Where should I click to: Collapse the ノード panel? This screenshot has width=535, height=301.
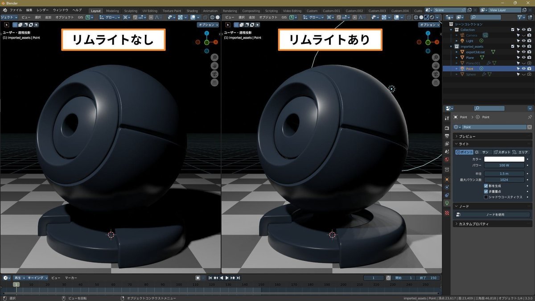493,206
